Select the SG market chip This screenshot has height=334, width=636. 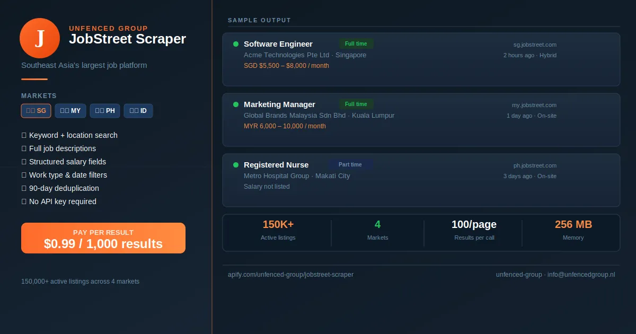tap(36, 111)
